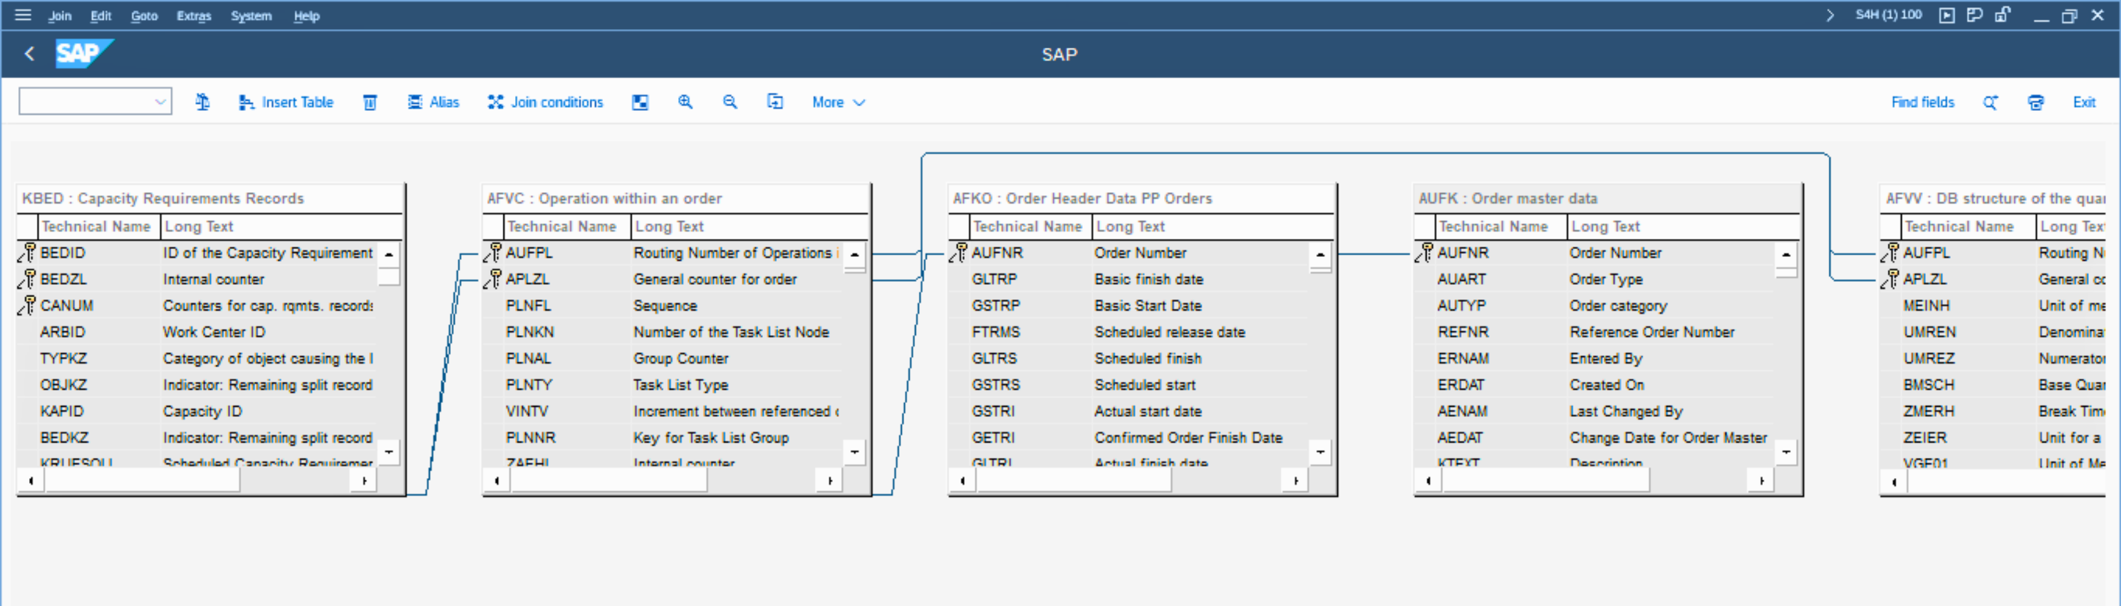The image size is (2121, 606).
Task: Open the Goto menu
Action: (x=144, y=16)
